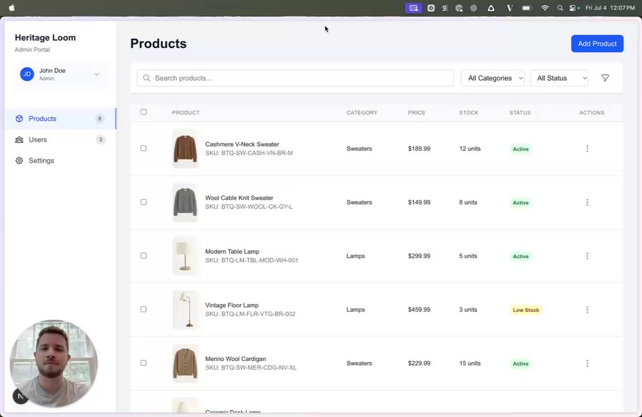Screen dimensions: 642x417
Task: Click the Users people icon in sidebar
Action: pos(19,140)
